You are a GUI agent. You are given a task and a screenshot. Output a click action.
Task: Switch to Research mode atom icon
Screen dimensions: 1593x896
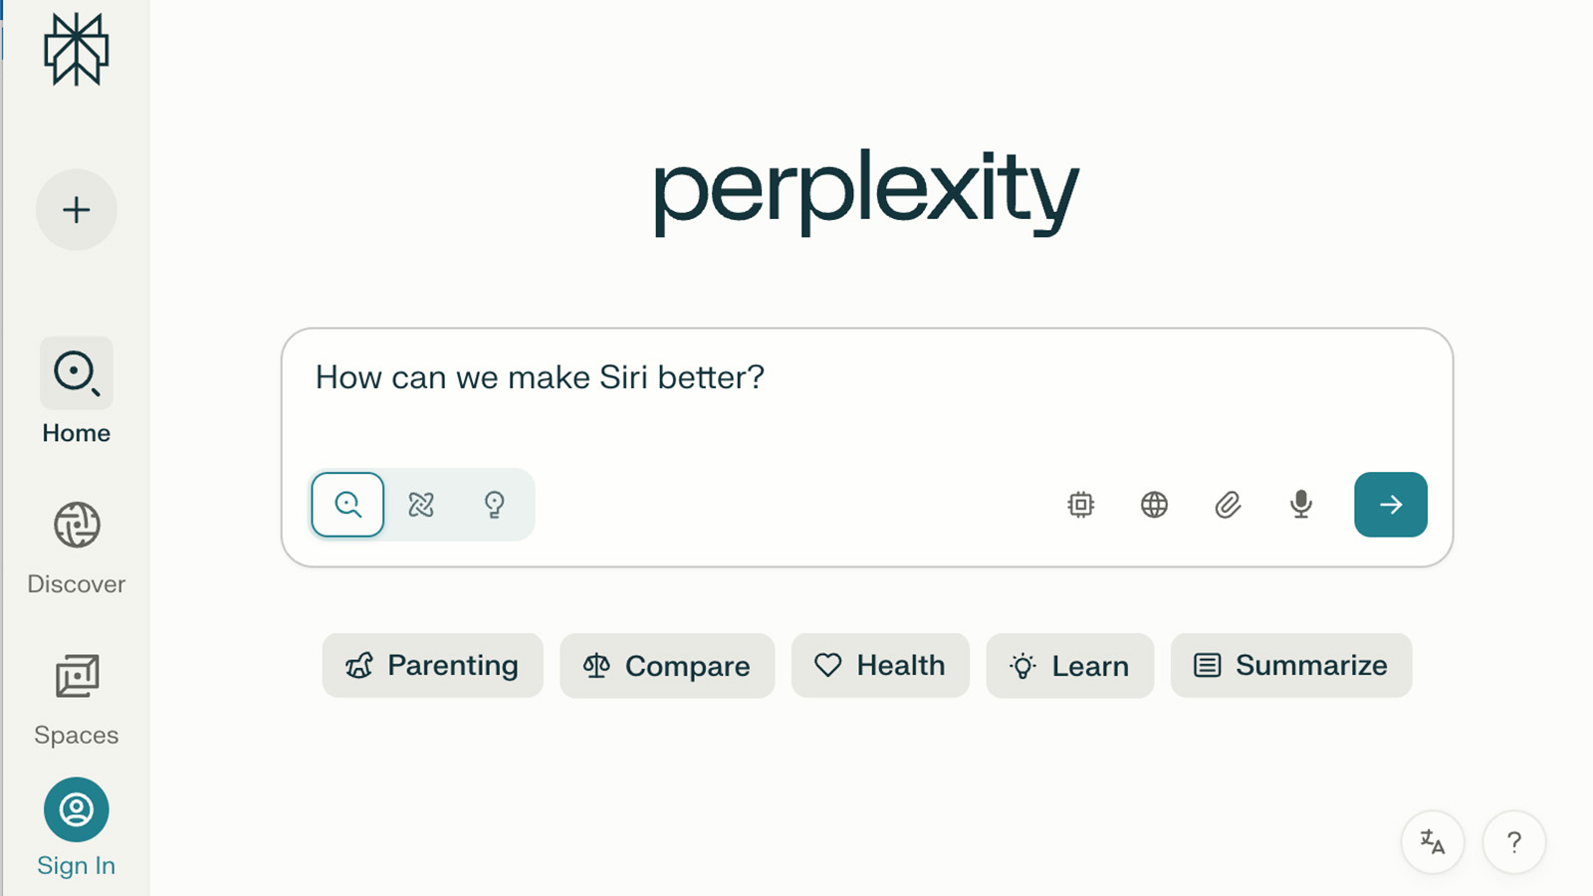coord(421,505)
